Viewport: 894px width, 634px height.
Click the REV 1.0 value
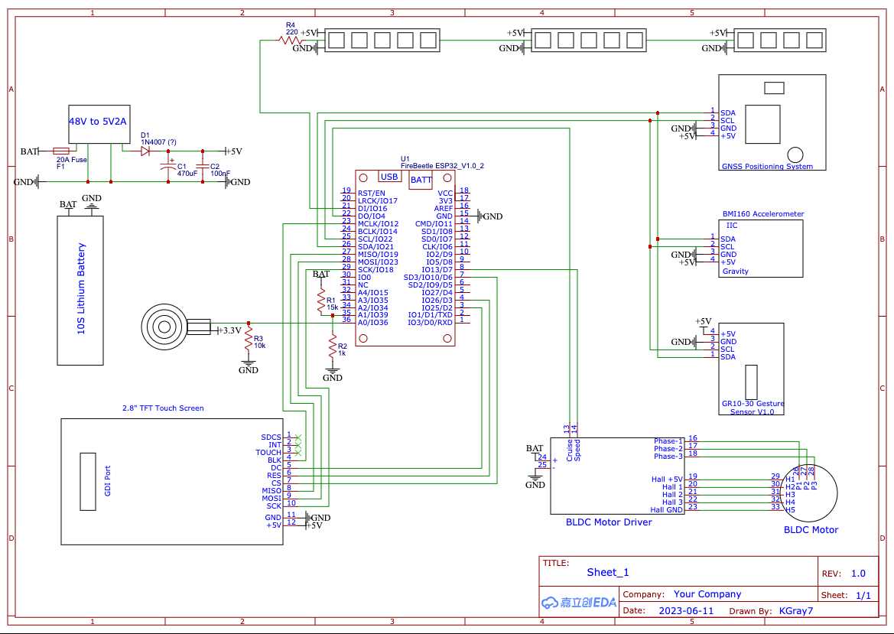pos(858,574)
